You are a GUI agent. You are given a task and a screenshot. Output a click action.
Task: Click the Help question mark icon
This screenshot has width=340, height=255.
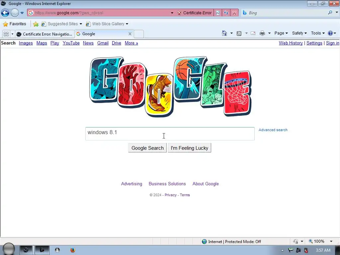tap(330, 33)
